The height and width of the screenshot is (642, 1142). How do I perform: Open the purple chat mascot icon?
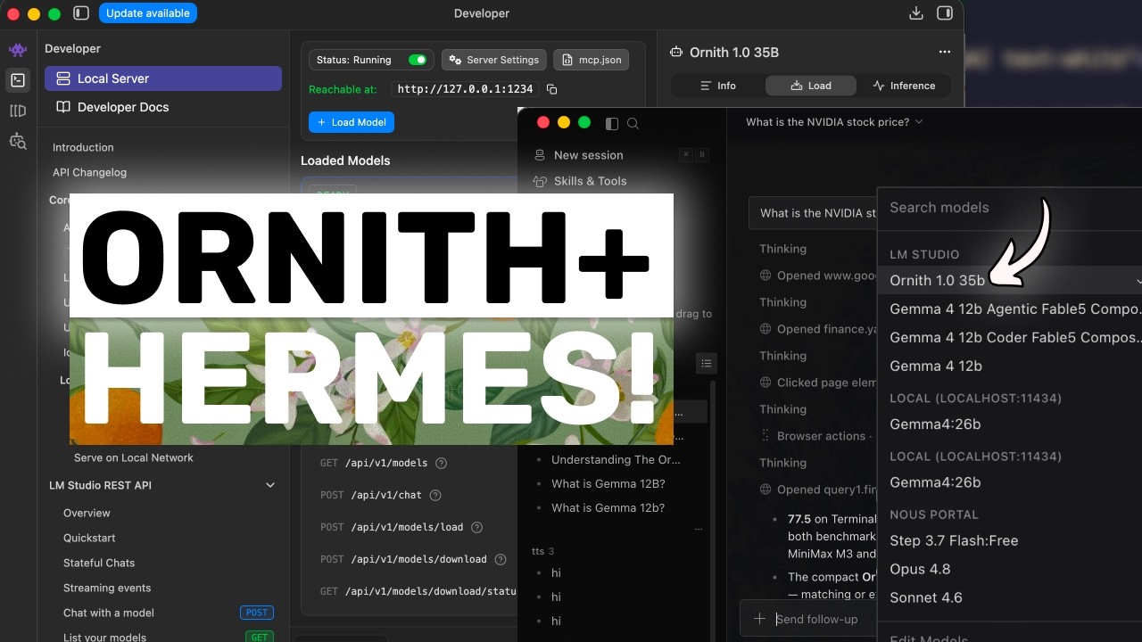(18, 50)
